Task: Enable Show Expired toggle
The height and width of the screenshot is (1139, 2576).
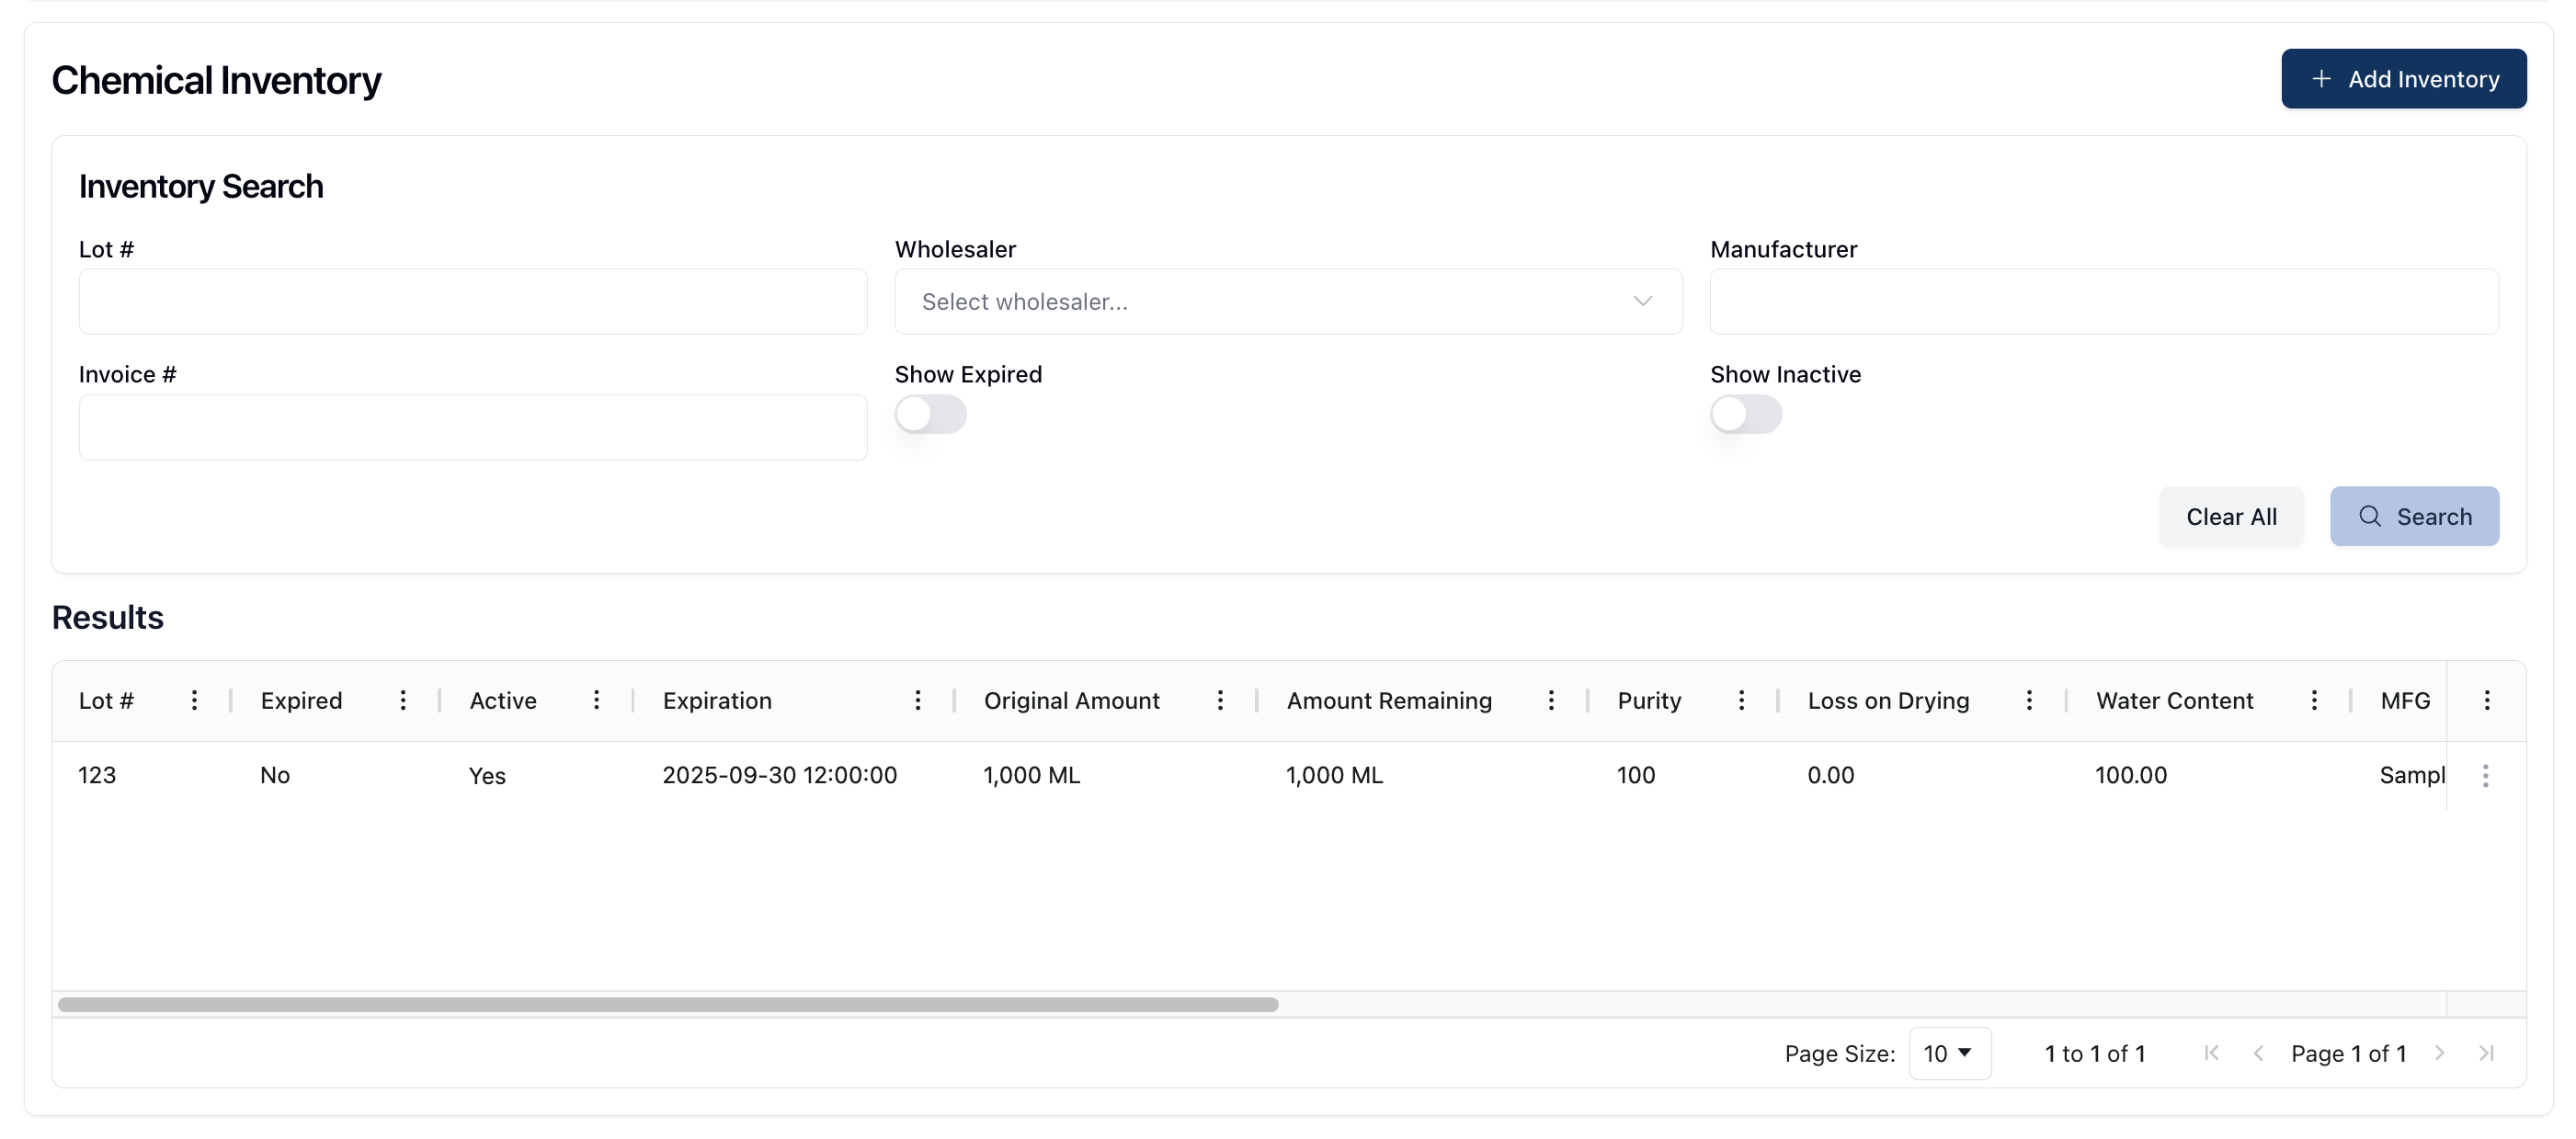Action: pyautogui.click(x=930, y=414)
